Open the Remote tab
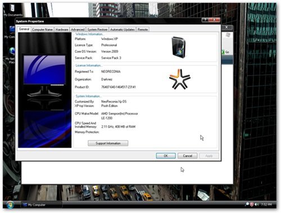Viewport: 281px width, 213px height. 143,29
